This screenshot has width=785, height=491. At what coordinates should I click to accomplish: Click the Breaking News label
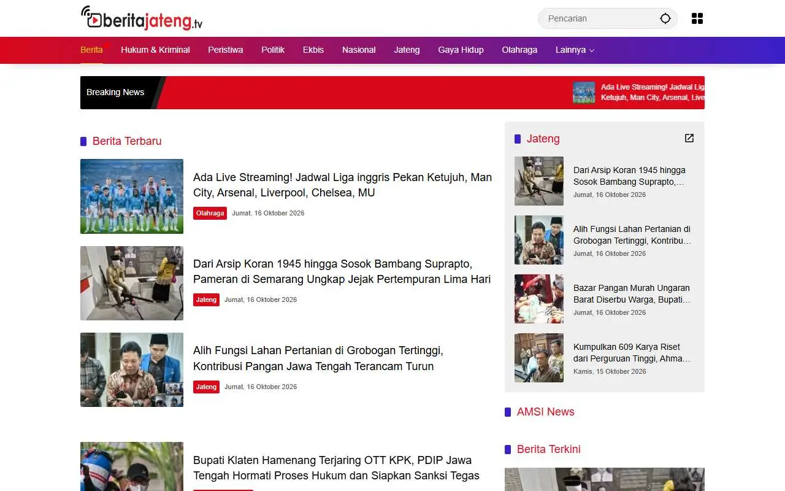(x=115, y=92)
